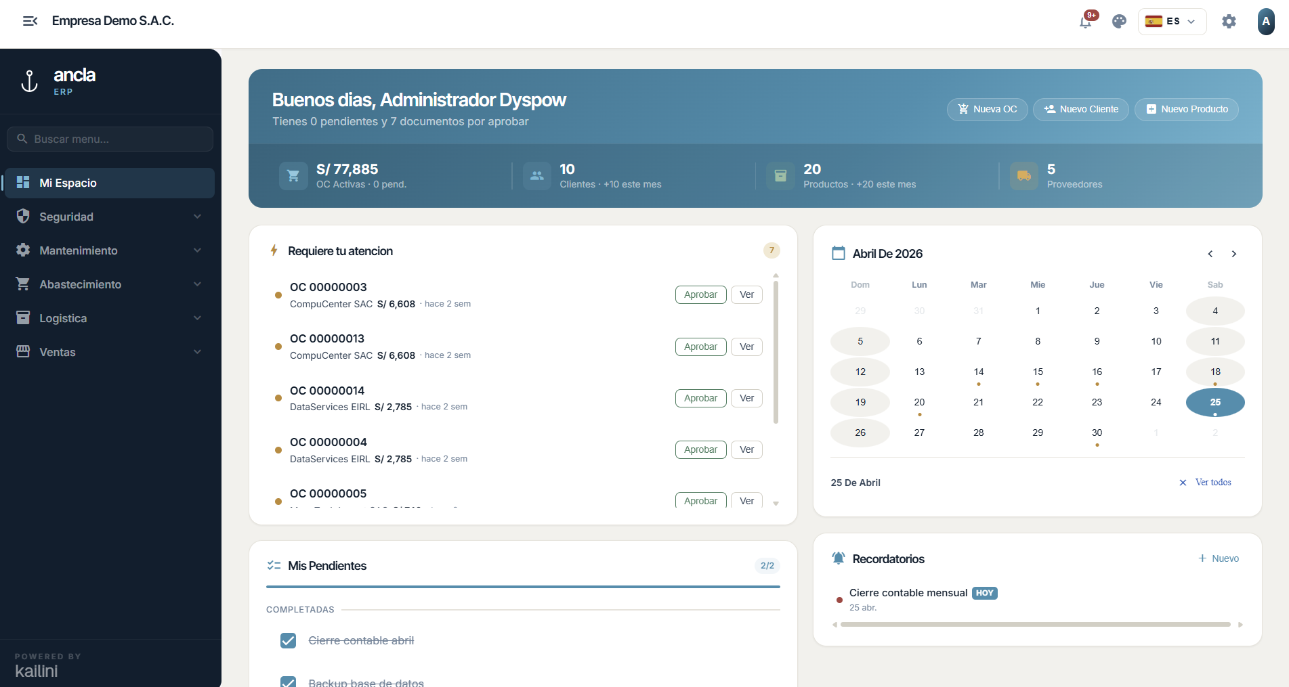Expand Ventas menu chevron

pyautogui.click(x=197, y=352)
